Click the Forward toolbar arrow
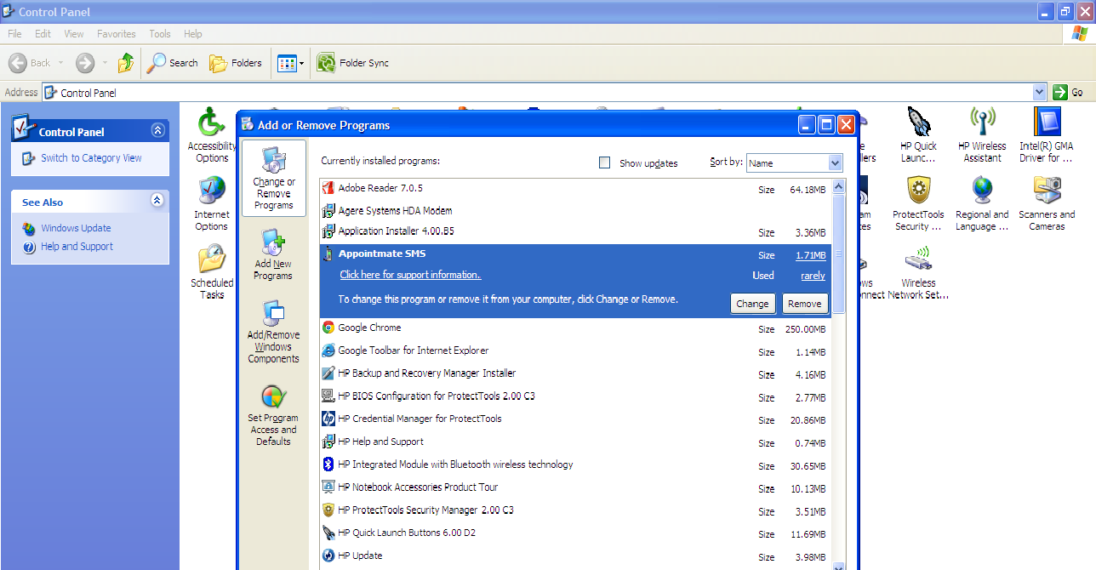The width and height of the screenshot is (1096, 570). point(85,63)
